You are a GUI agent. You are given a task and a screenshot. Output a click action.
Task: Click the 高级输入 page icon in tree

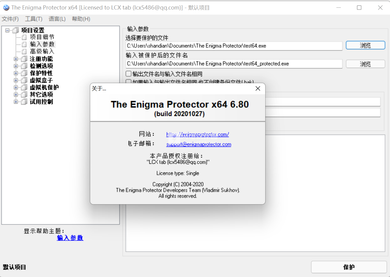click(24, 51)
